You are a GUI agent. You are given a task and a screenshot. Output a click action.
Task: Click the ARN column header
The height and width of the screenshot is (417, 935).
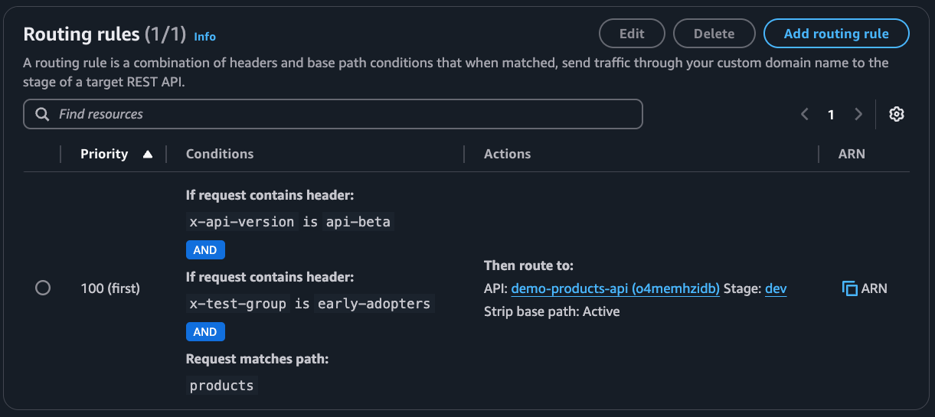pos(852,154)
